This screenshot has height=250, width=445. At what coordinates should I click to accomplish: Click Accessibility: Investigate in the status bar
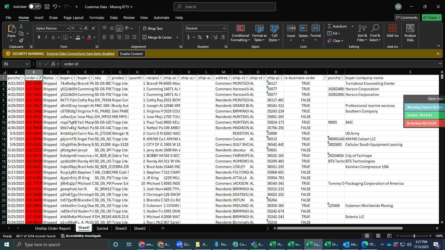click(81, 236)
